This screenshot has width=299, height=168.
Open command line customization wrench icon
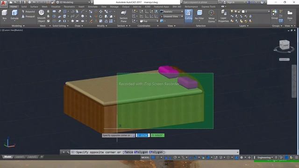(68, 152)
